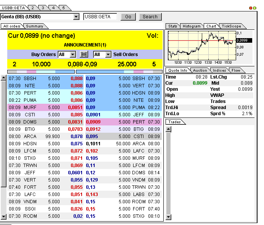This screenshot has height=225, width=264.
Task: Click the 10.000 buy volume total
Action: (41, 64)
